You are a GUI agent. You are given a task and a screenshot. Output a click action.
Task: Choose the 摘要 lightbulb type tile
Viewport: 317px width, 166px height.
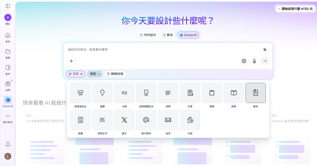tap(102, 93)
